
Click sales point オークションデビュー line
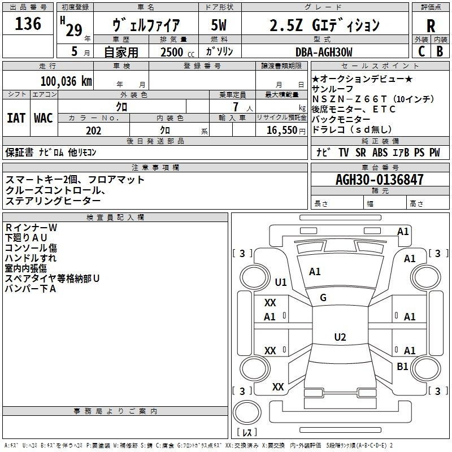pos(362,79)
